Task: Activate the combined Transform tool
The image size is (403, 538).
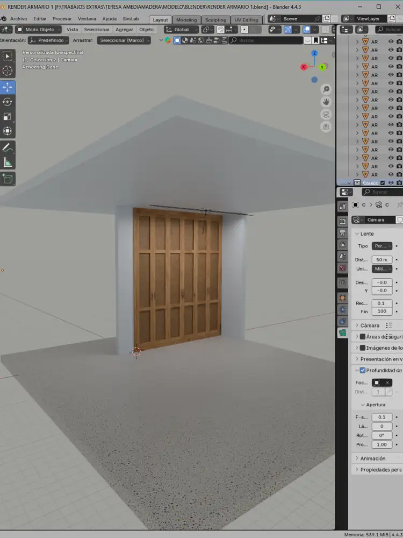Action: click(x=7, y=131)
